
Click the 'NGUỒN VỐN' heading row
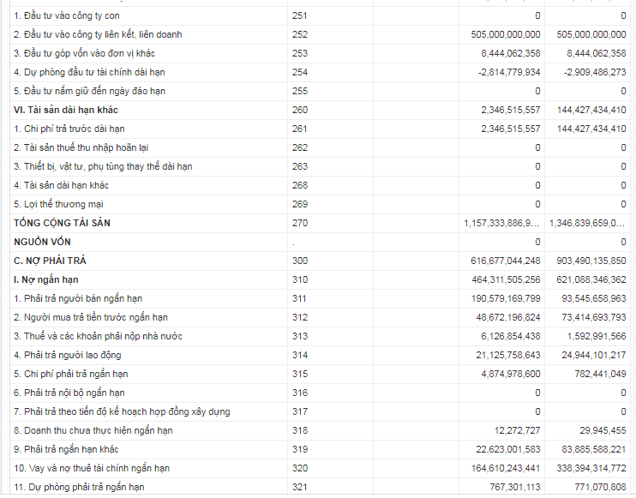[x=320, y=242]
